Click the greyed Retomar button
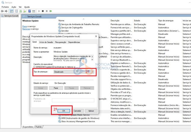The height and width of the screenshot is (132, 191). pyautogui.click(x=87, y=88)
